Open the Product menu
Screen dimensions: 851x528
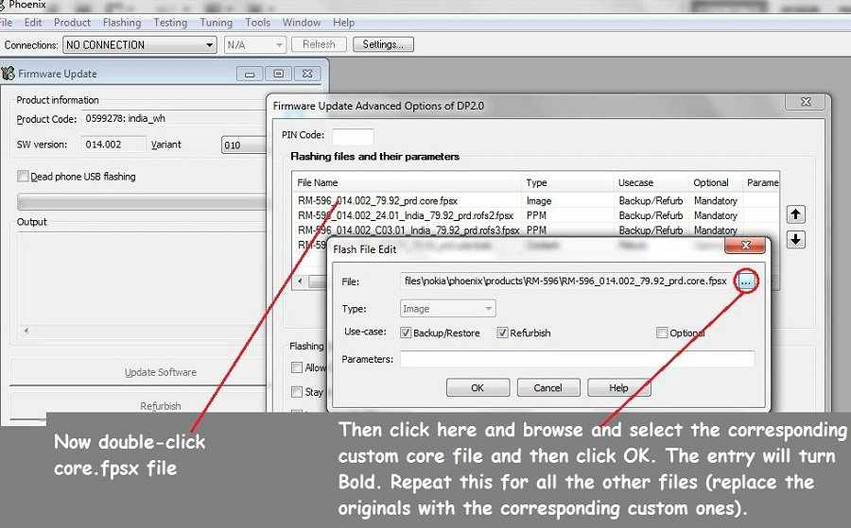[72, 23]
